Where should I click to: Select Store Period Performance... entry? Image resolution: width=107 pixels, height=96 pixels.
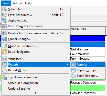click(x=36, y=26)
